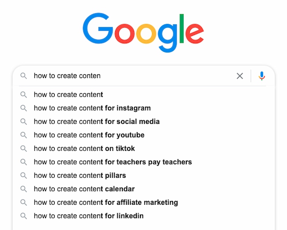Click magnifier icon beside 'on tiktok' suggestion
The height and width of the screenshot is (230, 287).
pyautogui.click(x=24, y=149)
